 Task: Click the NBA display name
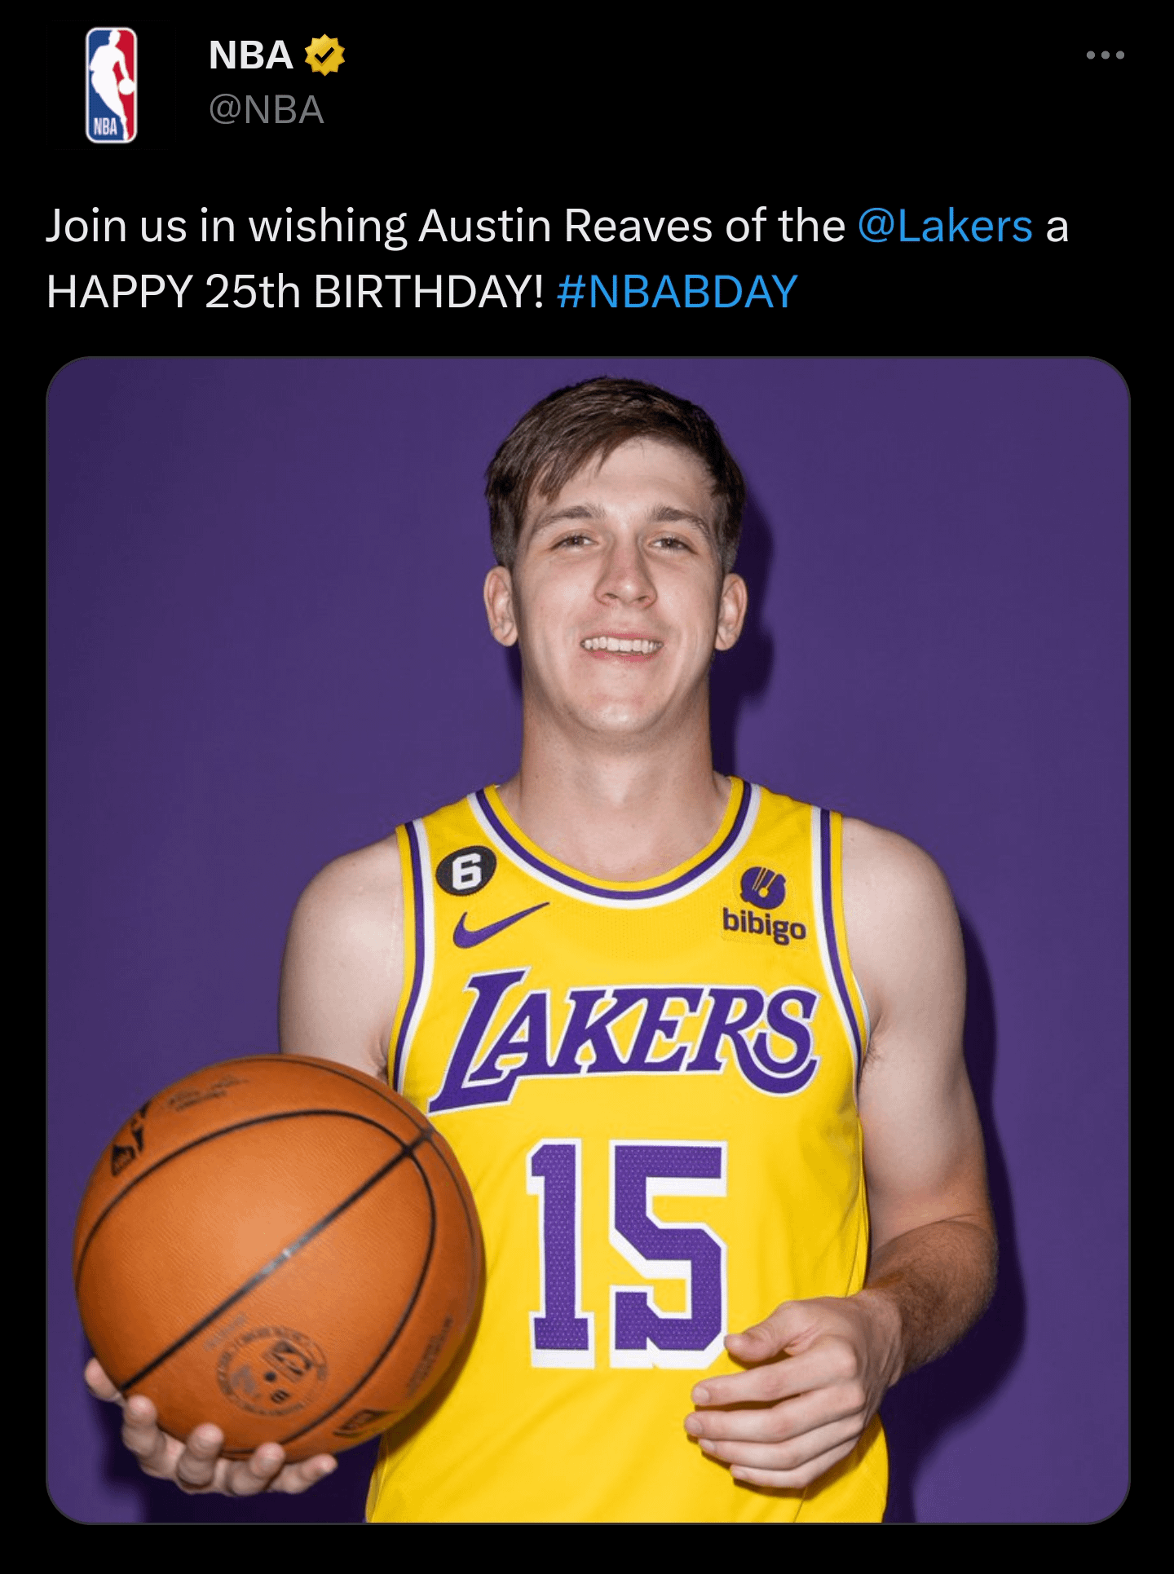click(250, 55)
